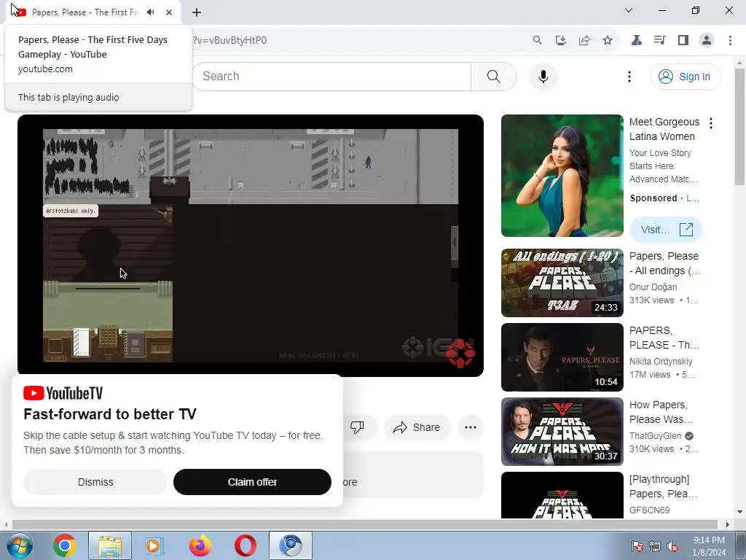Screen dimensions: 746x560
Task: Click into the YouTube Search field
Action: [x=331, y=76]
